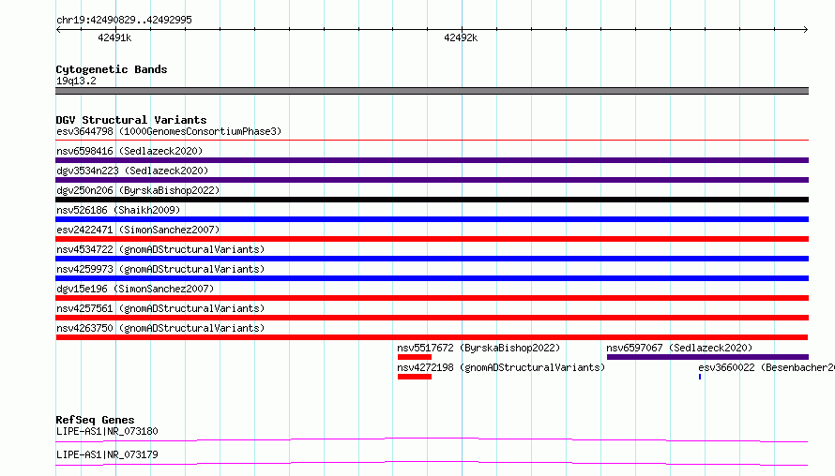Click the short red nsv5517672 variant bar
The width and height of the screenshot is (835, 476).
415,357
